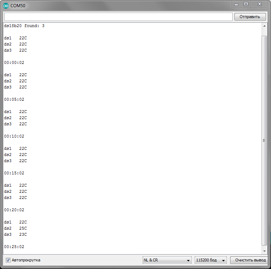271x269 pixels.
Task: Click the timestamp 00:15:02
Action: click(x=14, y=173)
